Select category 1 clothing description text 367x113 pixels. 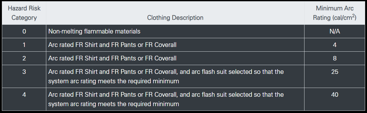pos(112,45)
